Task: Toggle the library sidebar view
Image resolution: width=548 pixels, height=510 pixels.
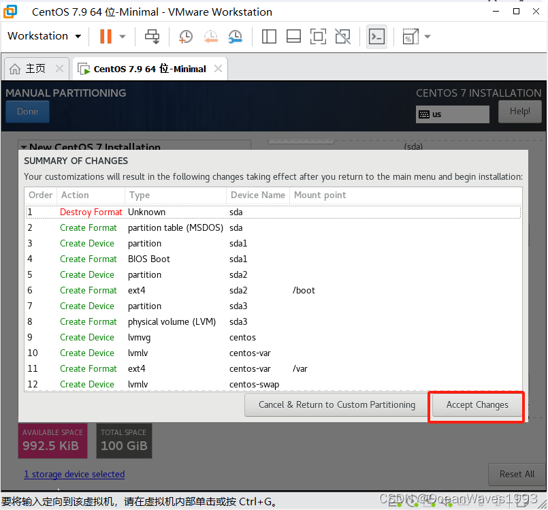Action: 269,36
